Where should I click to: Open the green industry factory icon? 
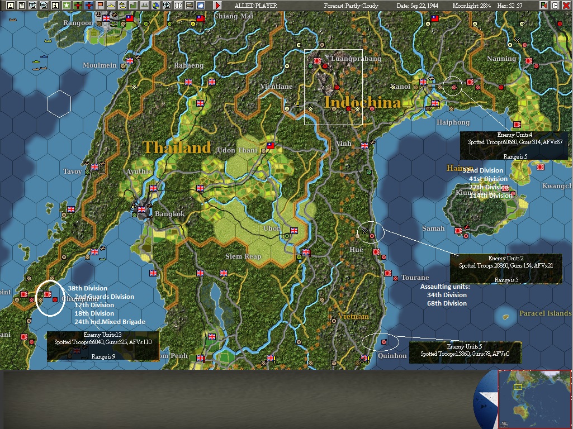[x=134, y=6]
